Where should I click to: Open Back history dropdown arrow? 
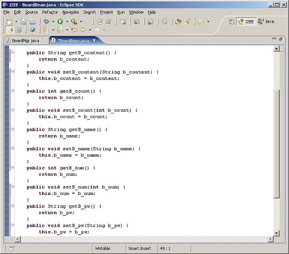pos(90,30)
